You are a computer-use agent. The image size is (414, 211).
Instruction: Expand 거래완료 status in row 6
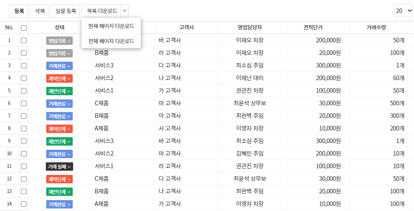pos(59,104)
